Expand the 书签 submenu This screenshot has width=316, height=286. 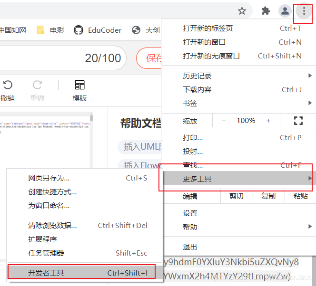click(x=239, y=103)
